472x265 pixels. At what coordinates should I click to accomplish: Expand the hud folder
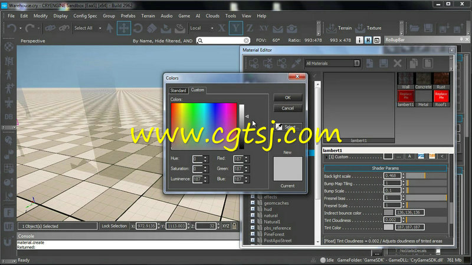[x=253, y=210]
